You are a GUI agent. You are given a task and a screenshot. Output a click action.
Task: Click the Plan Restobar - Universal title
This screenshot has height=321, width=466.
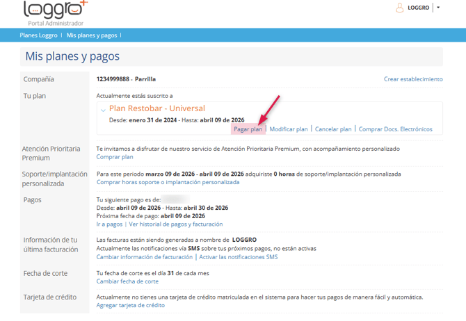157,108
